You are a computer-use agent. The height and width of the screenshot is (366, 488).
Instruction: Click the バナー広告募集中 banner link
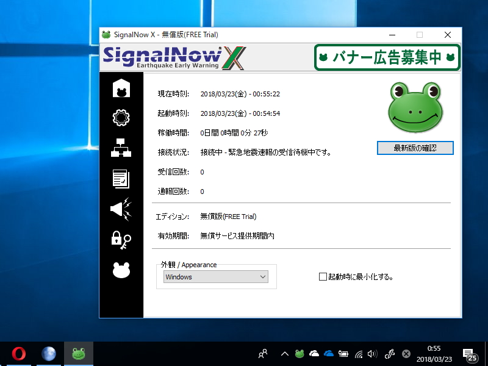pyautogui.click(x=387, y=56)
